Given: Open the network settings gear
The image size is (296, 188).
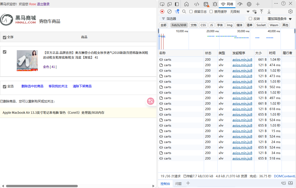Looking at the screenshot, I should point(290,12).
